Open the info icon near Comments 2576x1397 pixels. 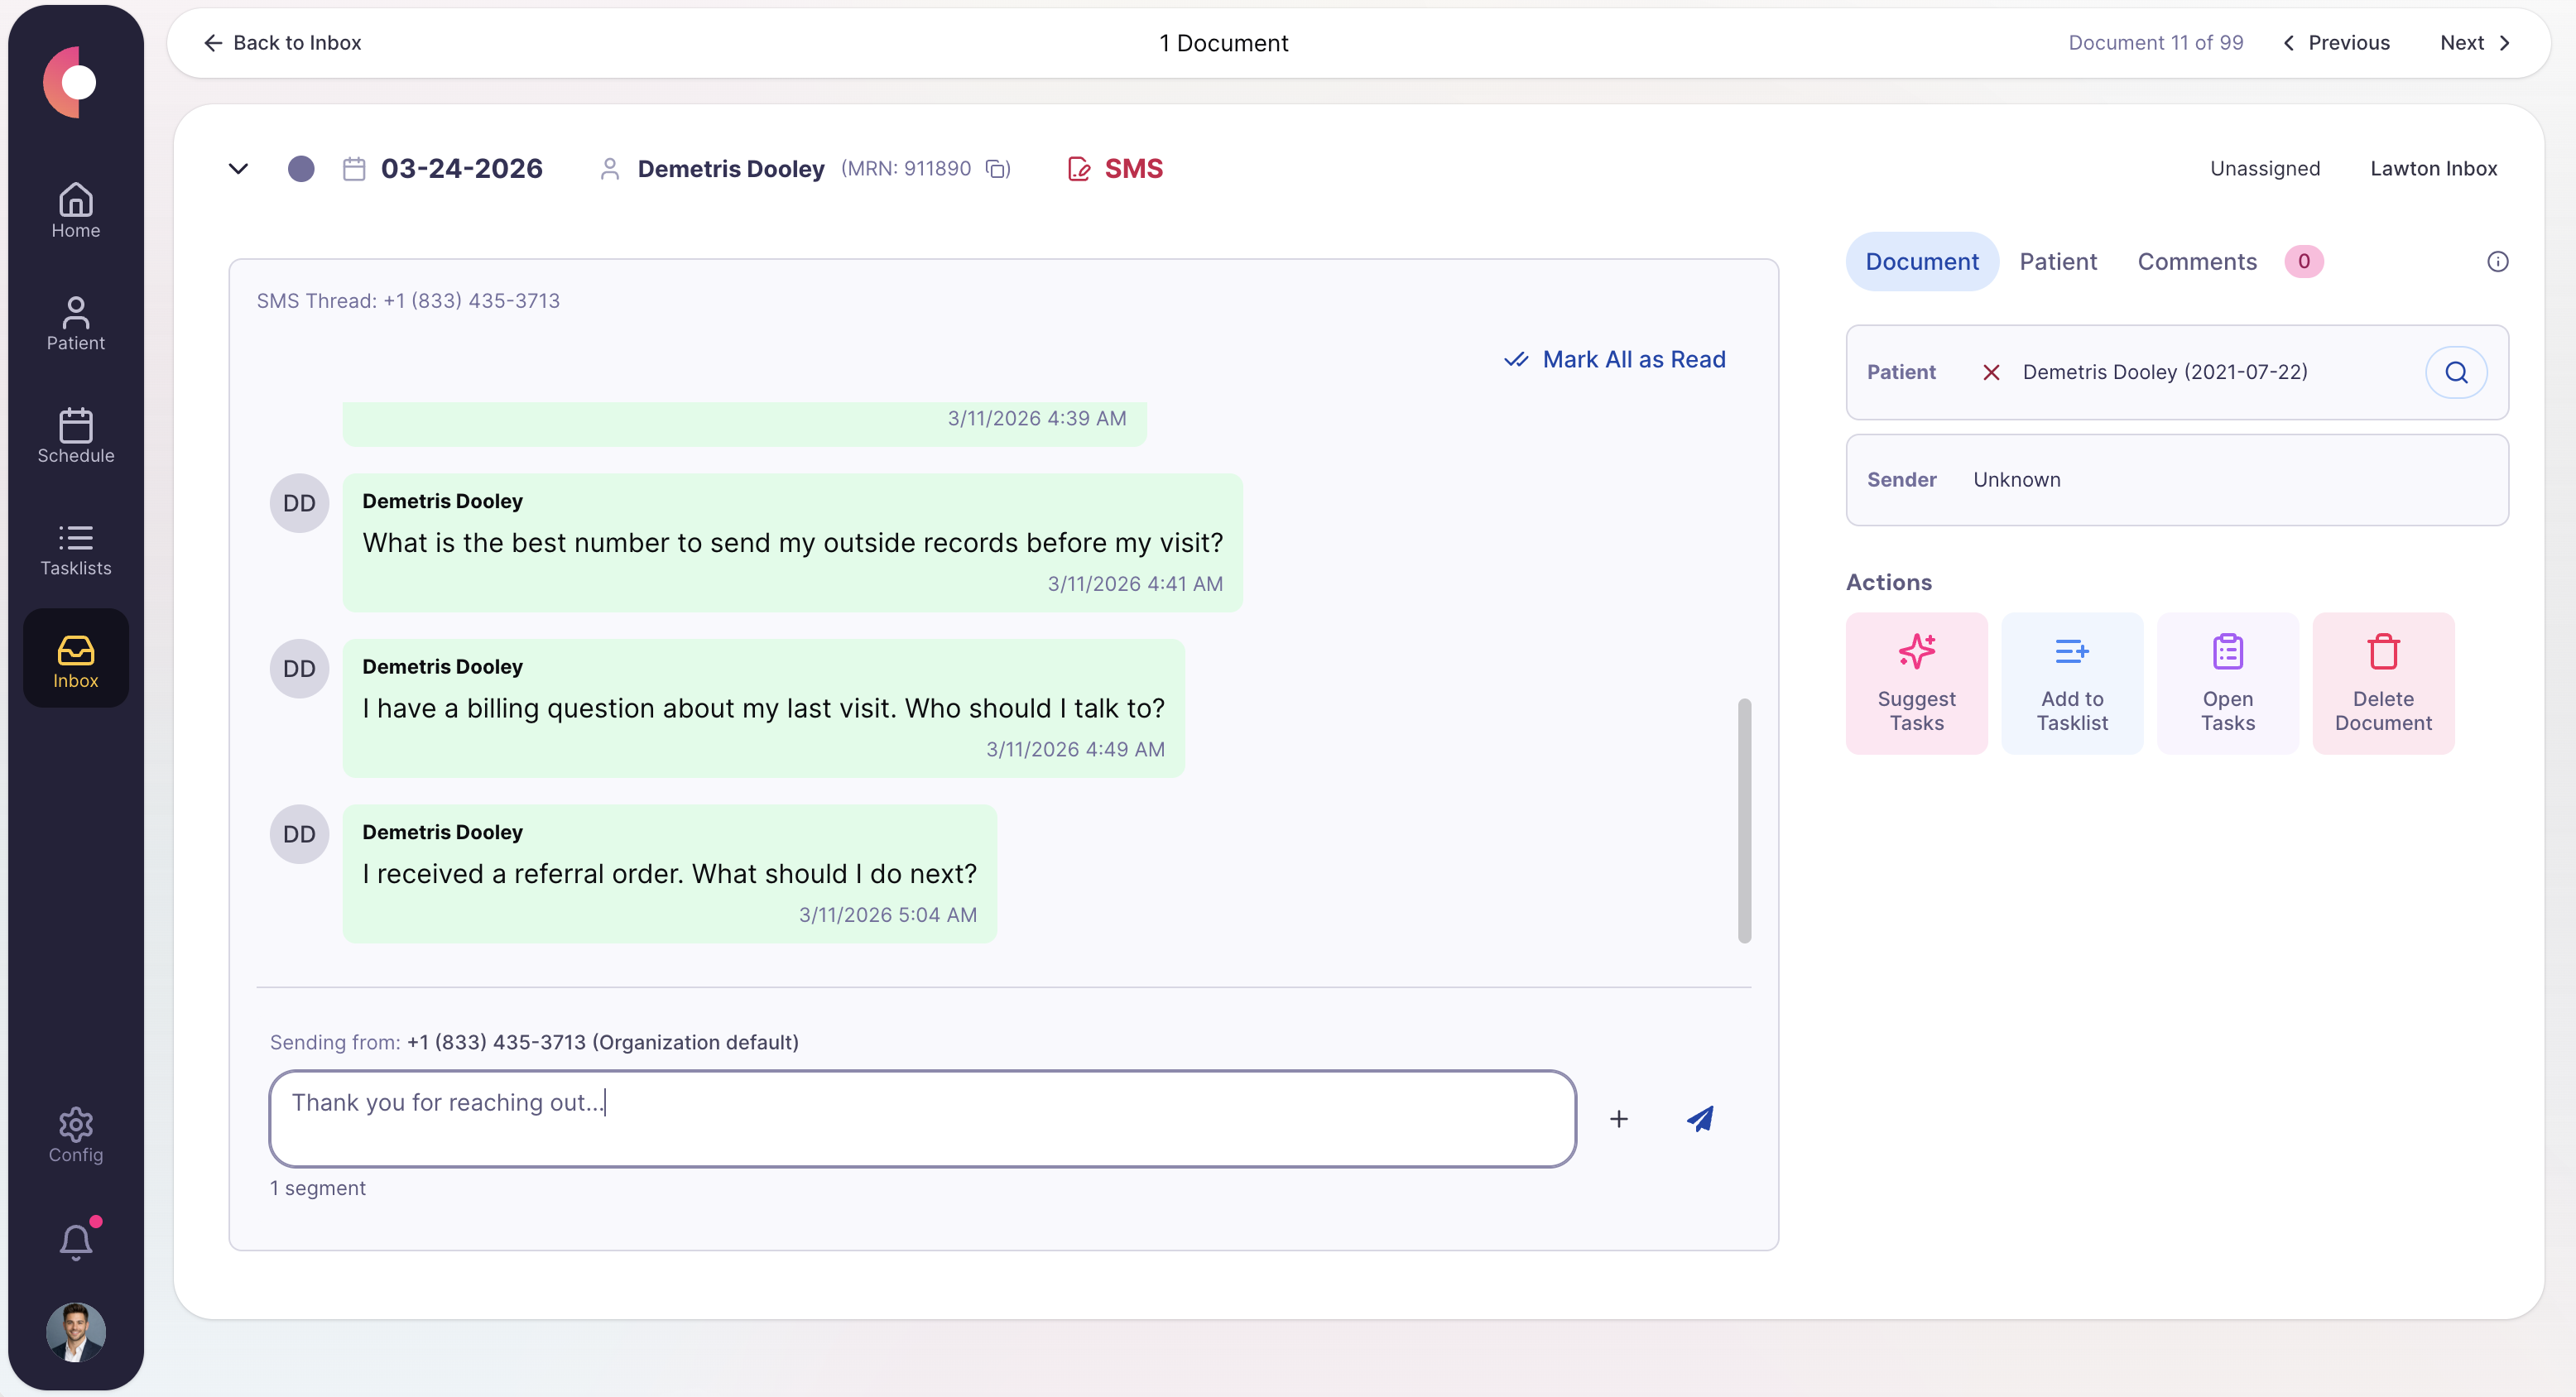[x=2497, y=262]
